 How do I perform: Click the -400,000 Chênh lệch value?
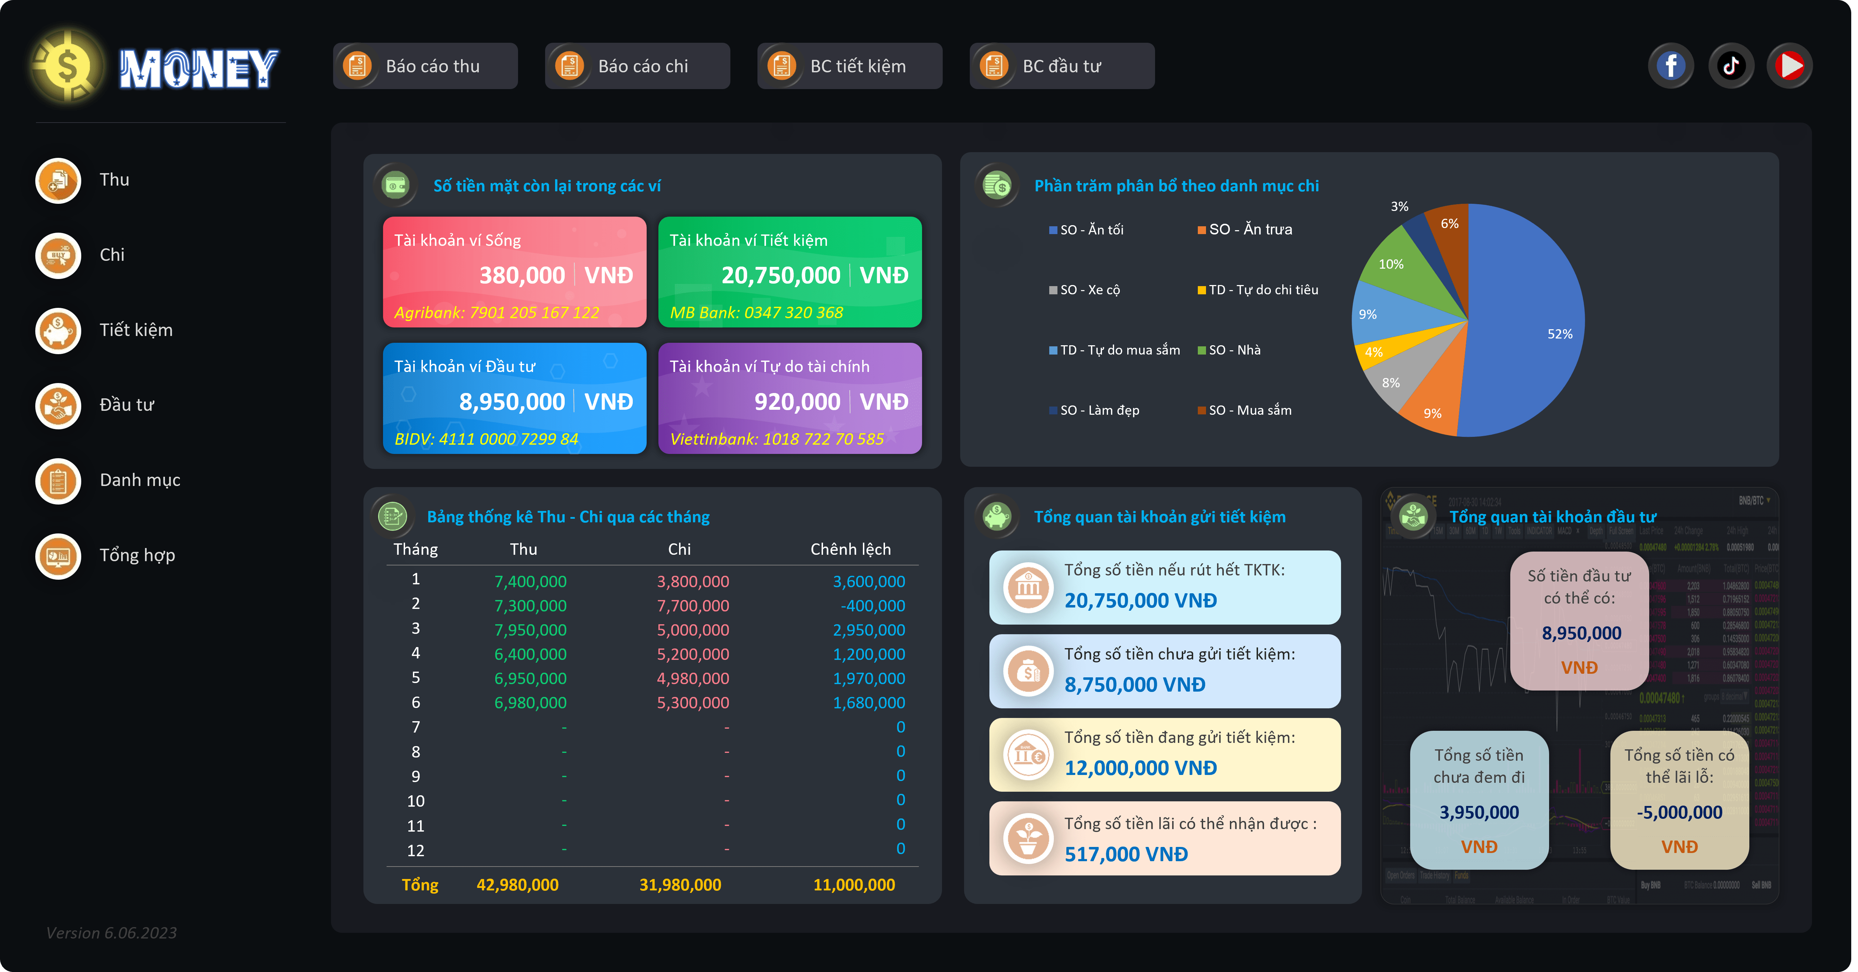(872, 606)
